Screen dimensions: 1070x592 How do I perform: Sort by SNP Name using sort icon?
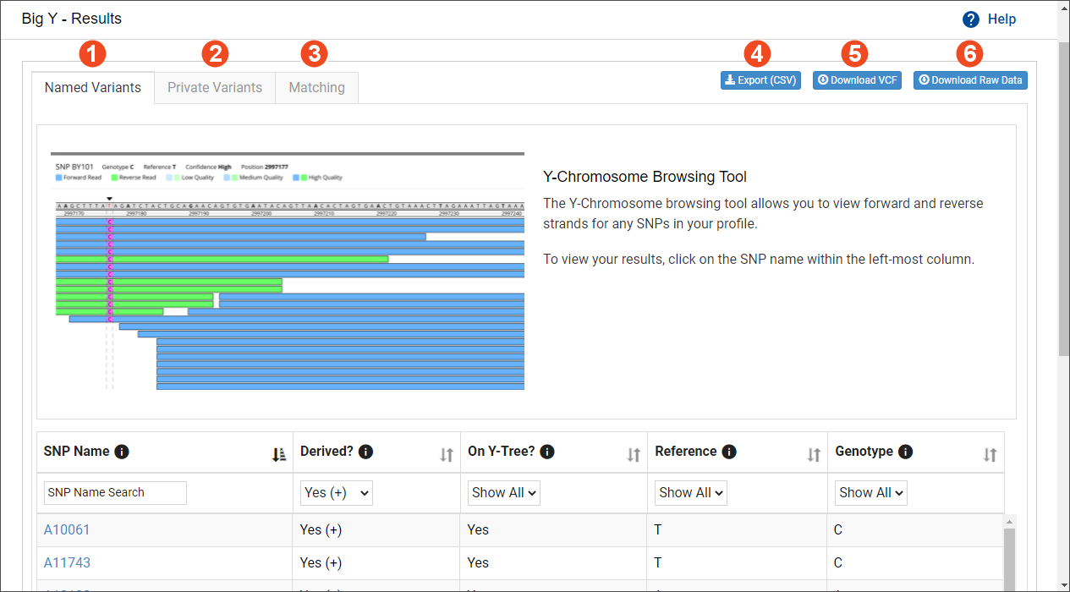(x=279, y=455)
